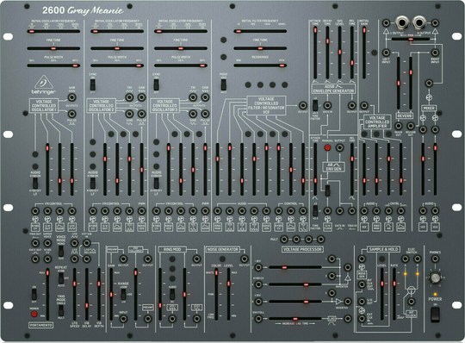This screenshot has height=343, width=465.
Task: Click the Electronic Switch A jack
Action: [405, 259]
